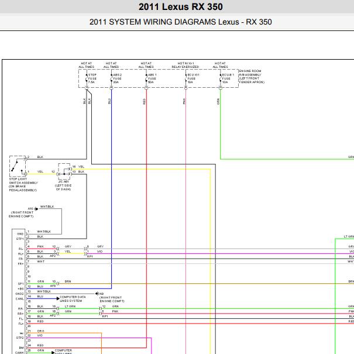The height and width of the screenshot is (354, 354).
Task: Click the A9 'RIGHT FRONT ENGINE COMPT' label
Action: (x=112, y=300)
